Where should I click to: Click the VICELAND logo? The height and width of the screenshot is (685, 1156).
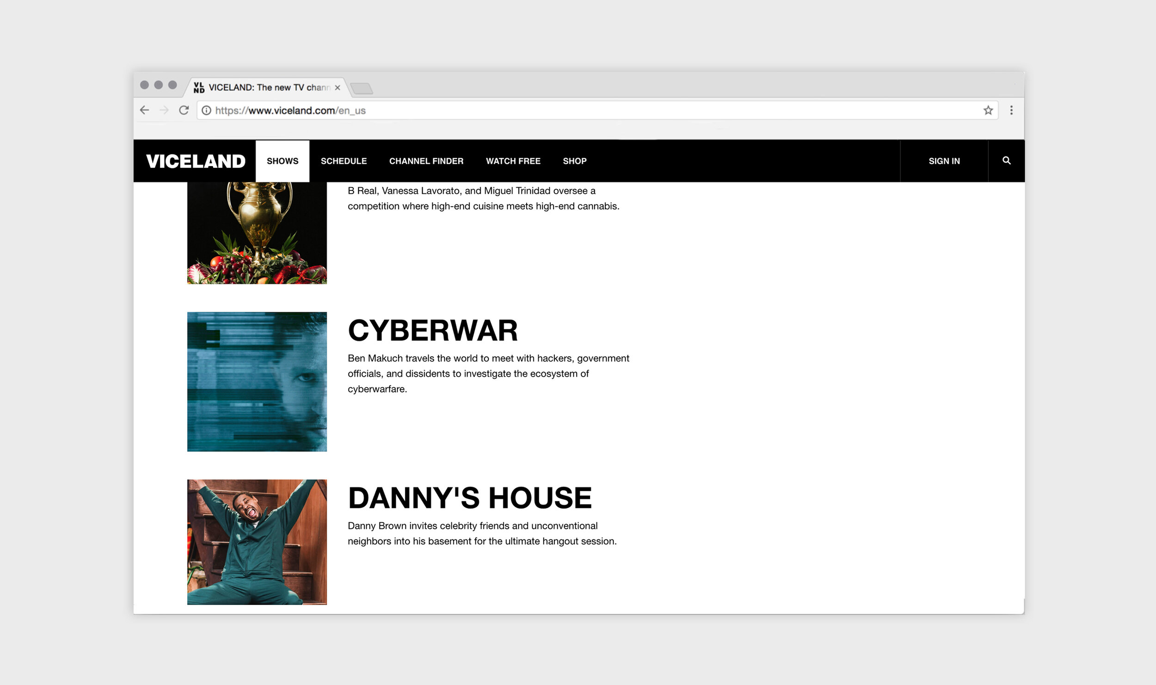tap(196, 160)
